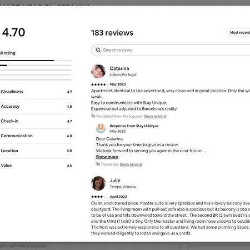Click the Dear Catarina greeting line
This screenshot has height=250, width=250.
109,139
